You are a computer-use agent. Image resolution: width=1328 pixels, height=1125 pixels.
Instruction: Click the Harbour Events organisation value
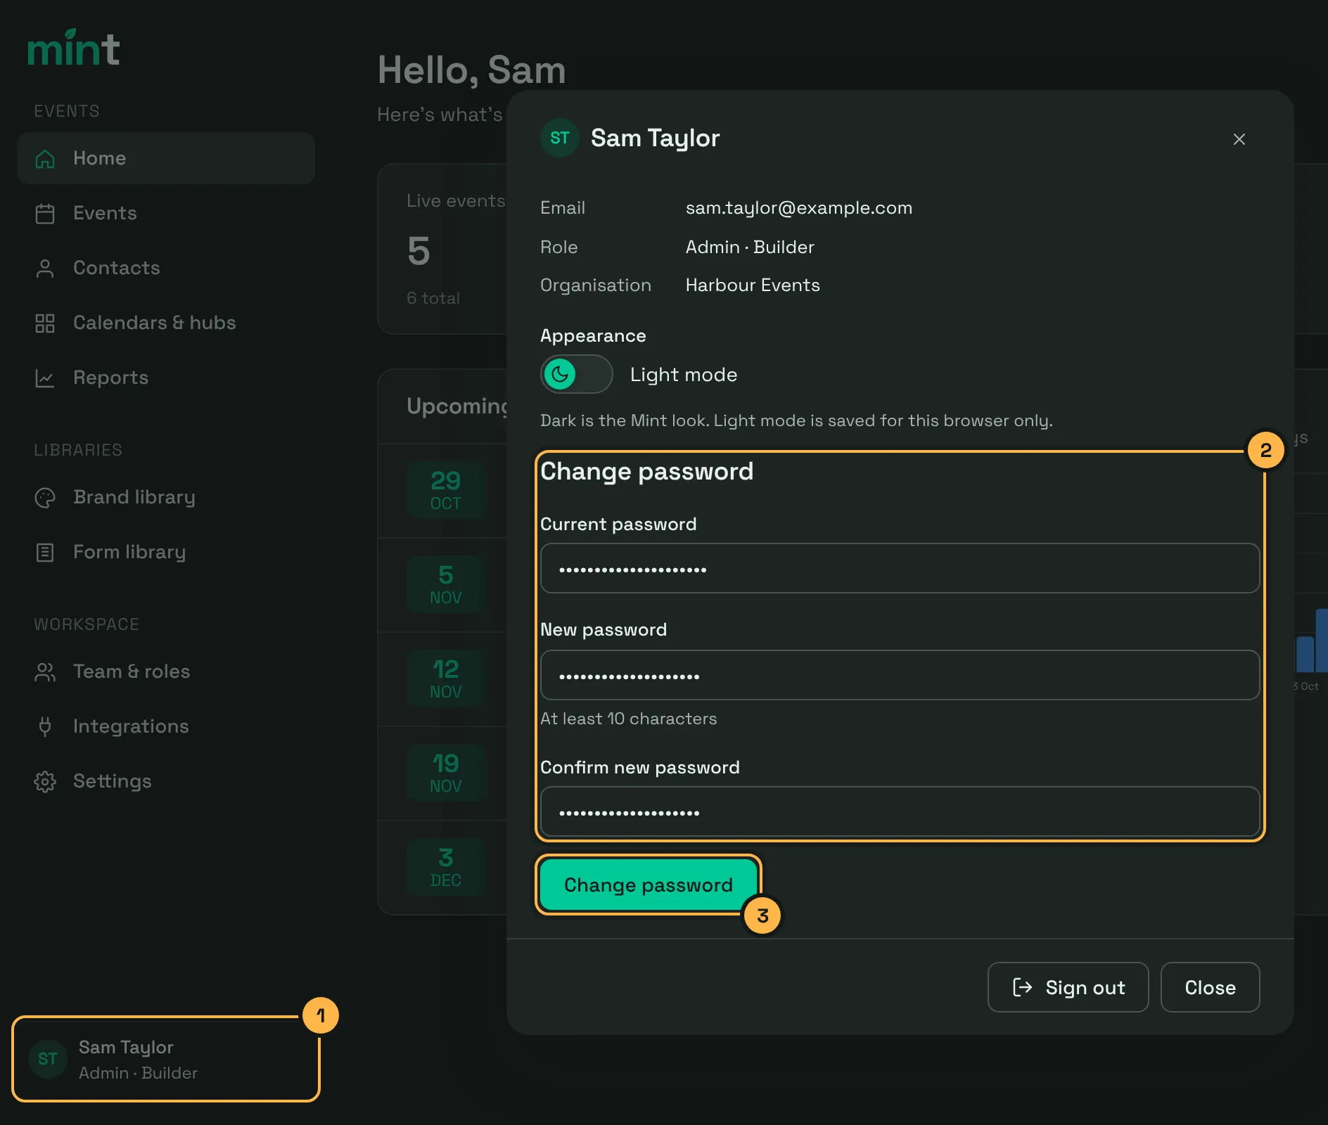[753, 285]
